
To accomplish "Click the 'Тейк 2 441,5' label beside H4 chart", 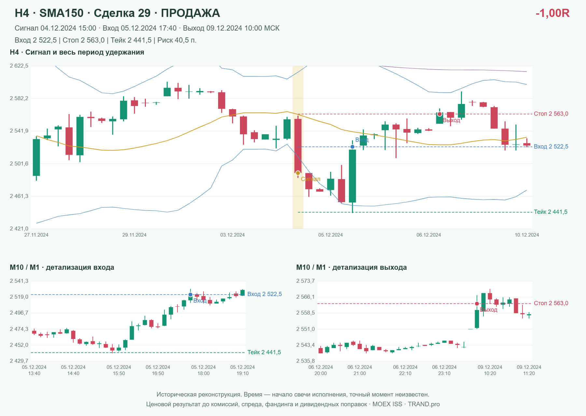I will coord(551,212).
